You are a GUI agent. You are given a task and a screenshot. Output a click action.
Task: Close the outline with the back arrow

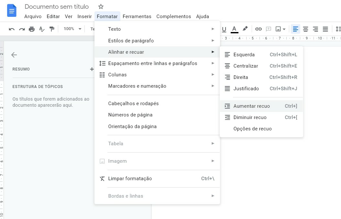(x=14, y=55)
